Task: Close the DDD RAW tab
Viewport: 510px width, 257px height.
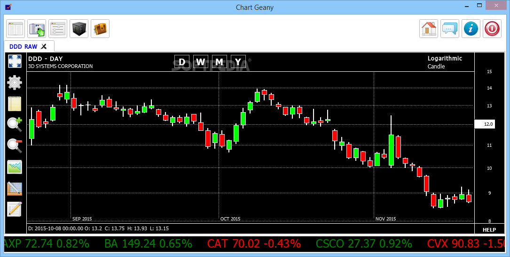Action: 44,46
